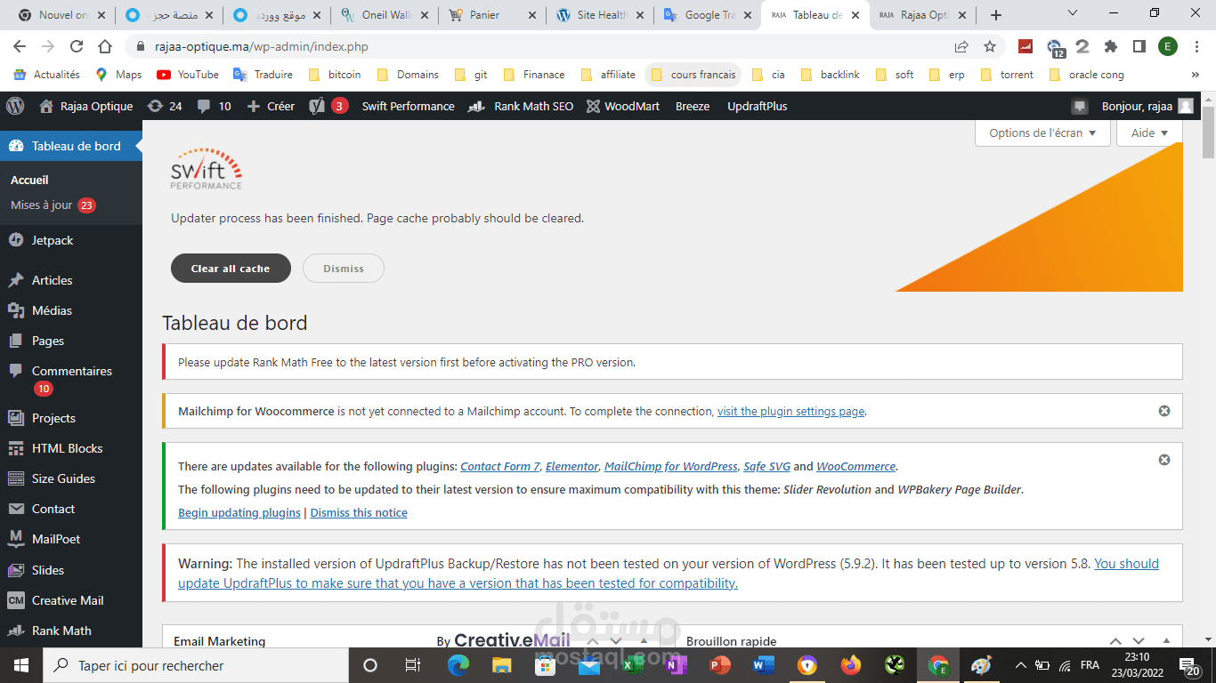Viewport: 1216px width, 683px height.
Task: Open the comments bubble showing 10 in the admin bar
Action: tap(215, 106)
